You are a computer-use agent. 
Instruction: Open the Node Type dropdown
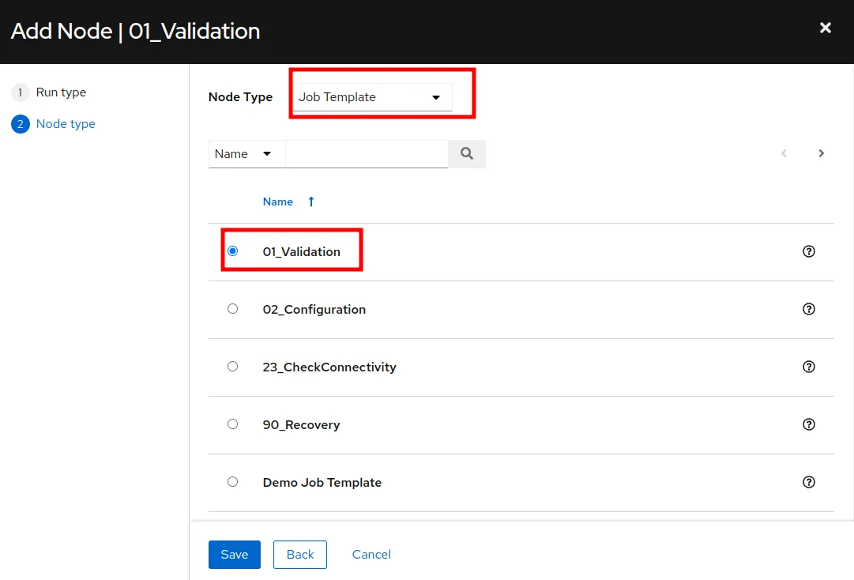370,97
